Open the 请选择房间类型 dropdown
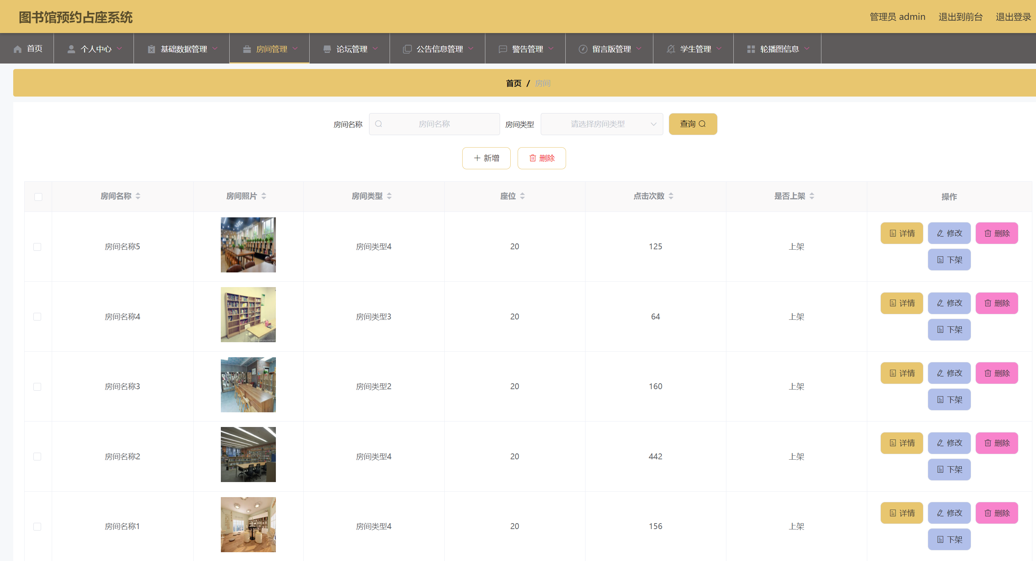Screen dimensions: 1036x561 [601, 124]
